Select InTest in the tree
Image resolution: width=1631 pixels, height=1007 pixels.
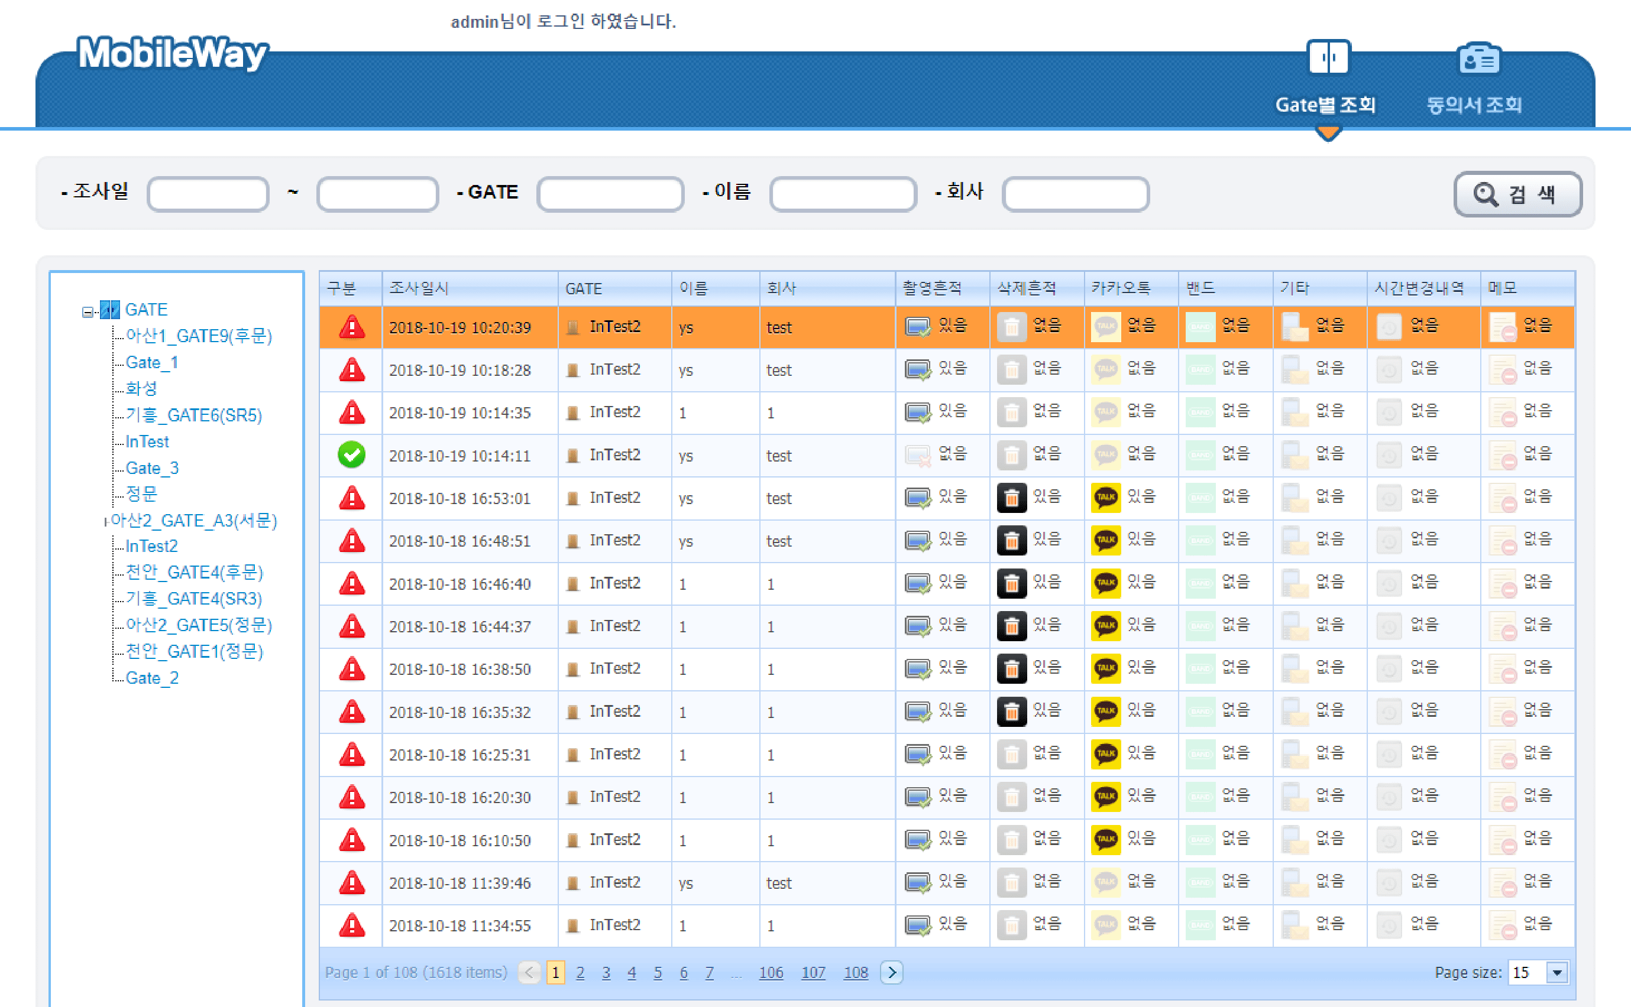point(147,441)
